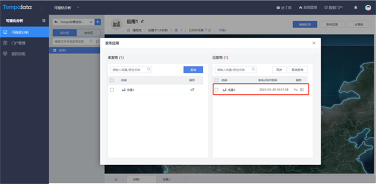Click the 未发布 (1) heading
Image resolution: width=376 pixels, height=184 pixels.
click(x=116, y=58)
